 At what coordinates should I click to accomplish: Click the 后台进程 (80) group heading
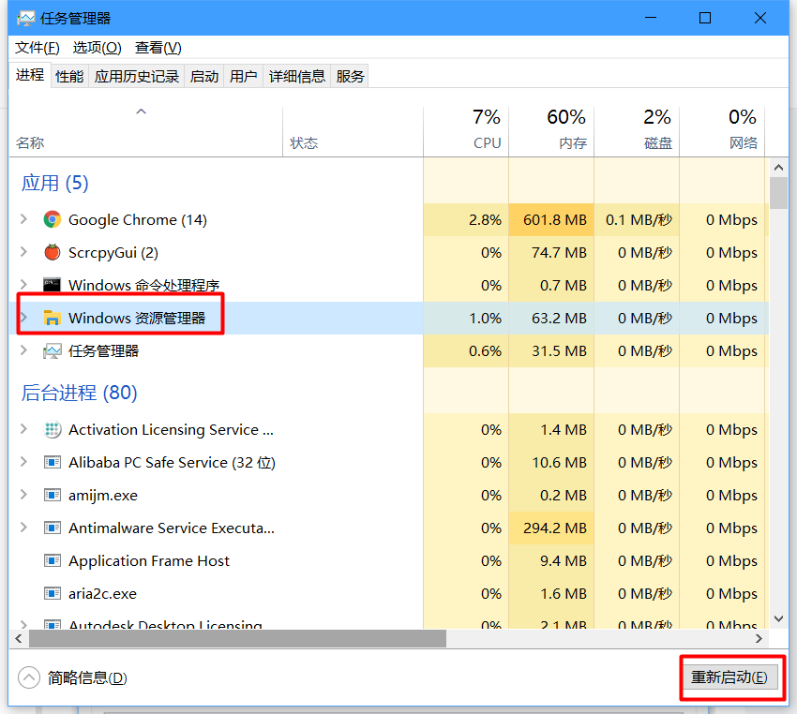pos(80,393)
